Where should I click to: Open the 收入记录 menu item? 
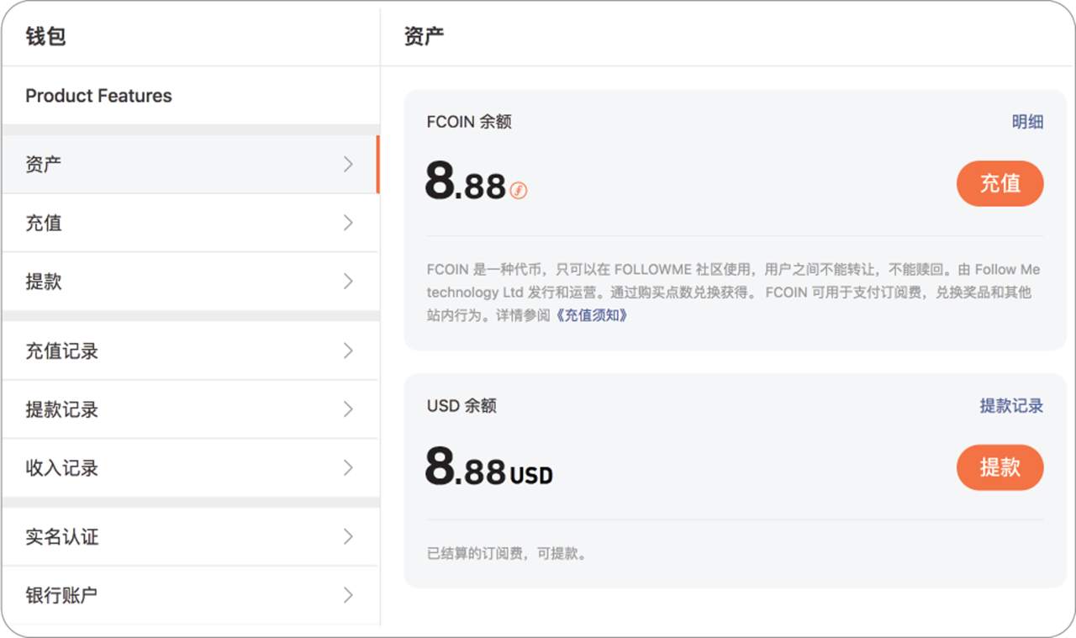tap(190, 468)
